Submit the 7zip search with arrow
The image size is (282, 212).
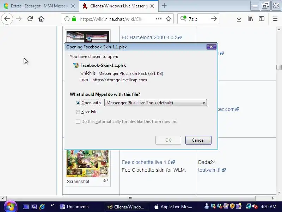214,19
